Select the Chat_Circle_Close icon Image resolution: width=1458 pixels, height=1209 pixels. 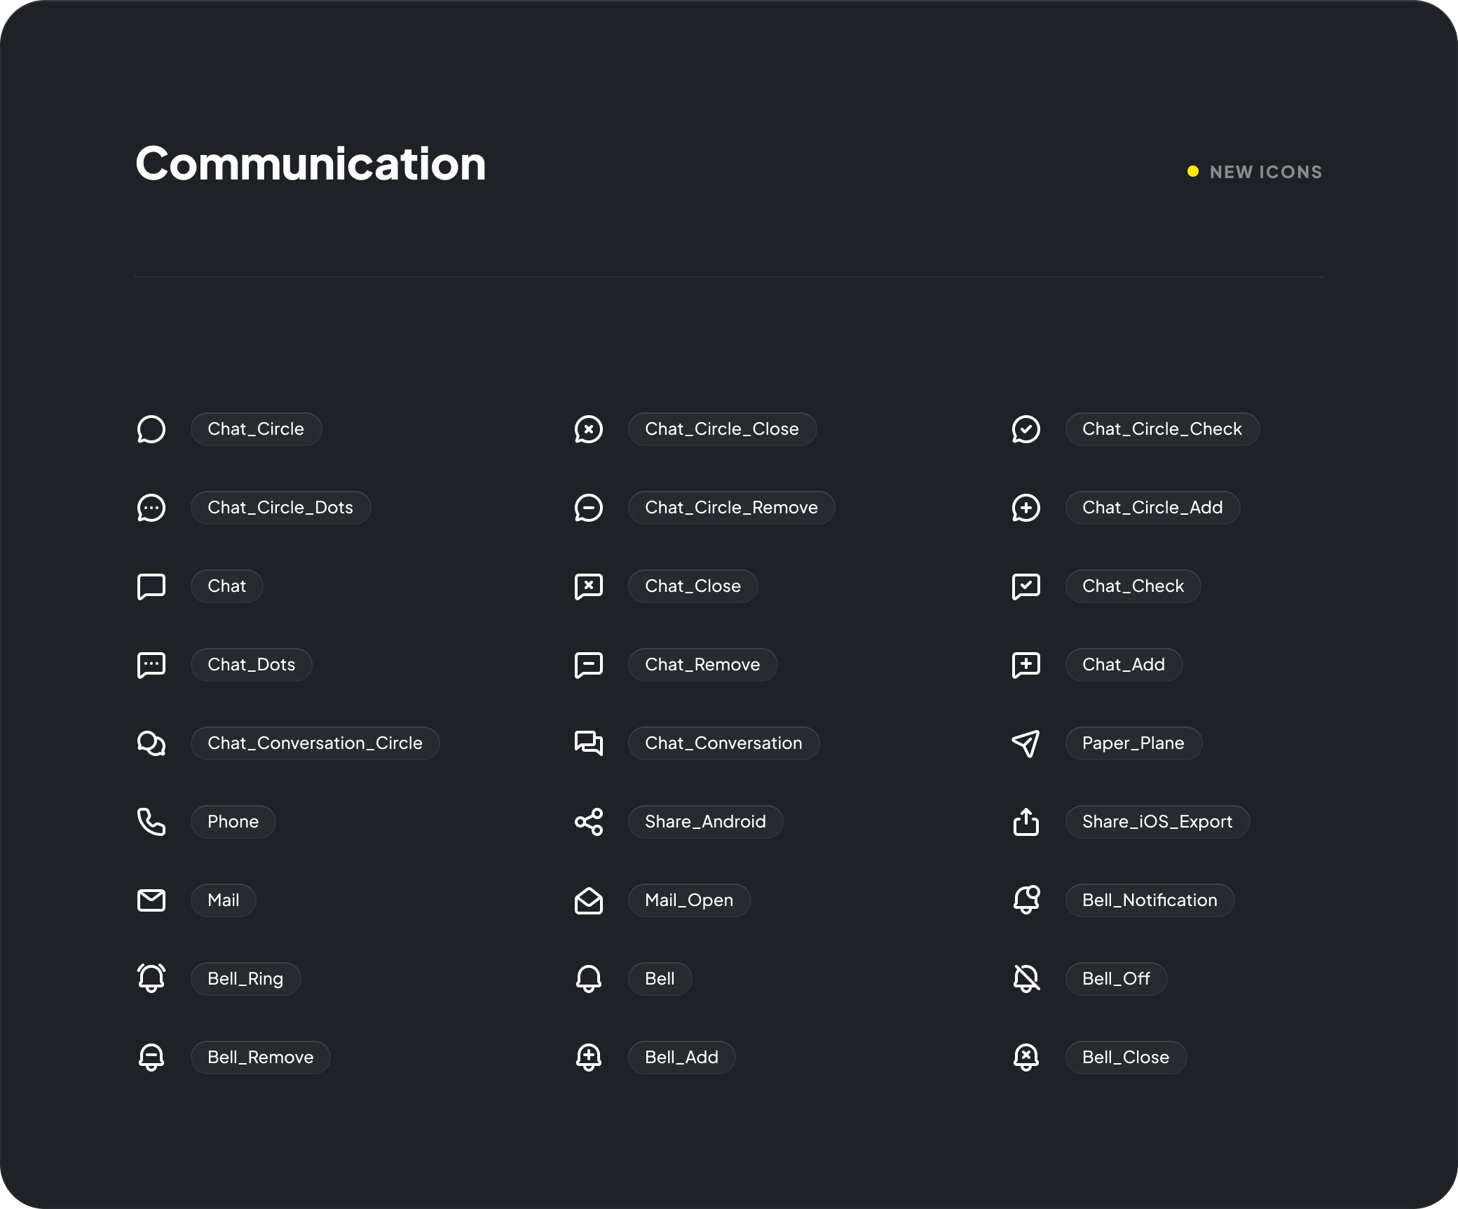[x=589, y=429]
